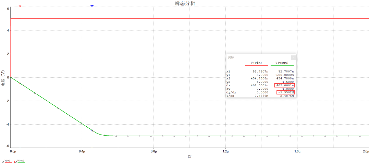Click the V(vin) x2 value 454.7808n
The width and height of the screenshot is (370, 165).
(259, 78)
